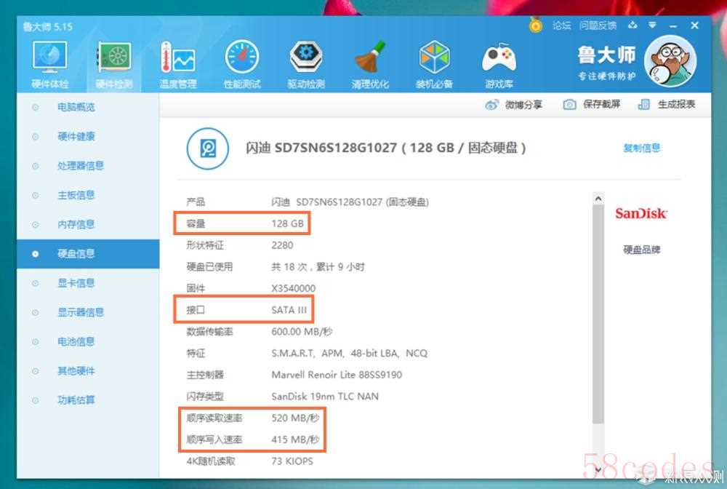
Task: Click the 128 GB capacity value
Action: coord(287,223)
